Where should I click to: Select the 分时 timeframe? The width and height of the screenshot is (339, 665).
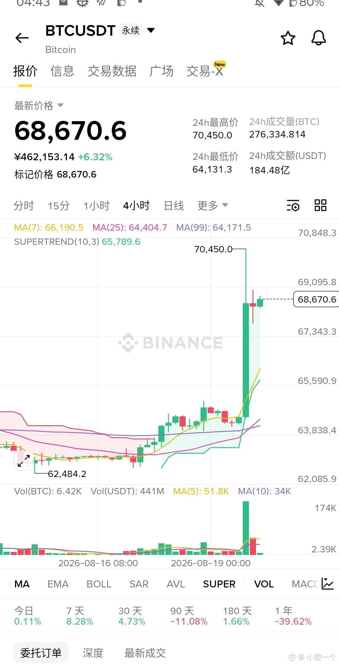tap(24, 206)
